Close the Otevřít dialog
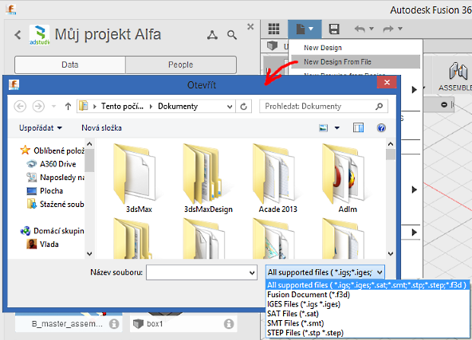Viewport: 472px width, 340px height. 387,82
